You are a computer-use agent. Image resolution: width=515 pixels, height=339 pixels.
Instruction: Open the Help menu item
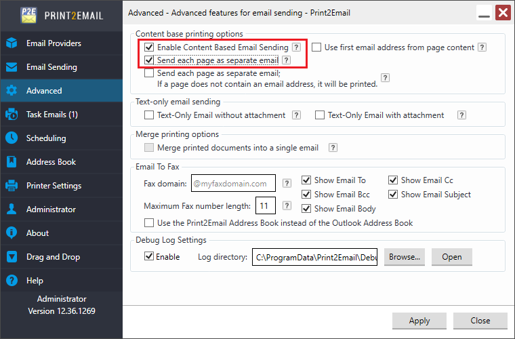[35, 281]
